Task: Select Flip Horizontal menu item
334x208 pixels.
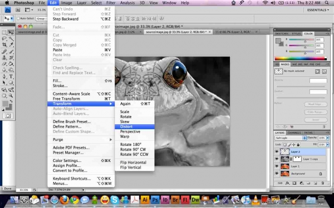Action: tap(134, 163)
